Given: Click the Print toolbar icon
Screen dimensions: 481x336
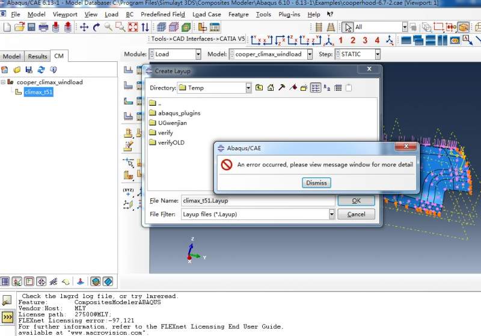Looking at the screenshot, I should 43,27.
